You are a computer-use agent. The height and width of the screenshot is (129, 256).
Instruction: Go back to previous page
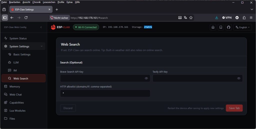tap(12, 18)
